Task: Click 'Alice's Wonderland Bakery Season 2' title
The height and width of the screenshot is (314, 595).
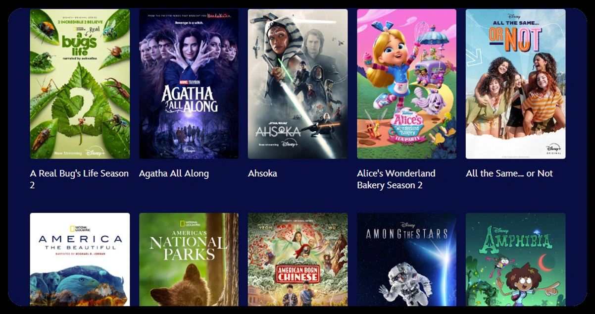Action: 396,179
